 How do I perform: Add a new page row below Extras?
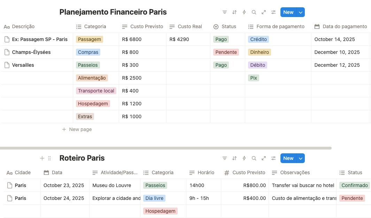coord(80,129)
